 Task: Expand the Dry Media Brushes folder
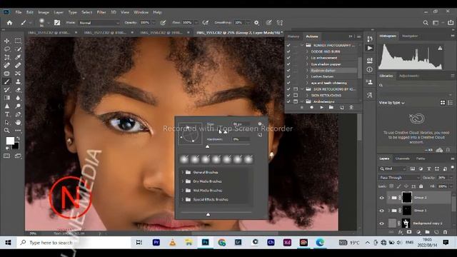click(x=183, y=181)
